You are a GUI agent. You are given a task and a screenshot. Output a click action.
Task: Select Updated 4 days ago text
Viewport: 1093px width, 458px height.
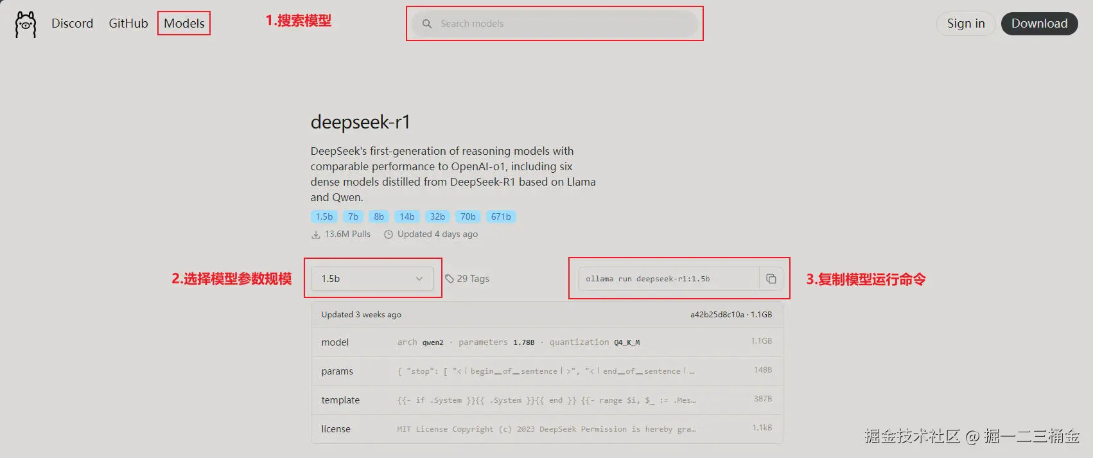pos(437,234)
